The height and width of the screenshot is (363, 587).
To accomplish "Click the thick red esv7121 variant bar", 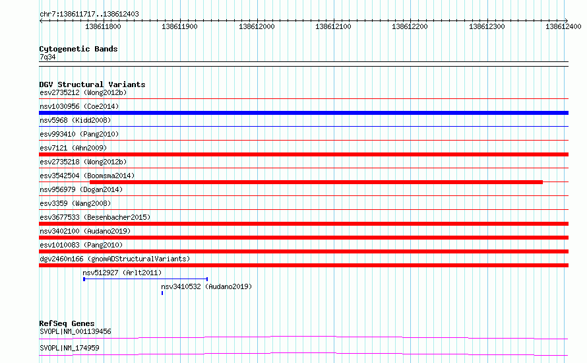I will (303, 154).
